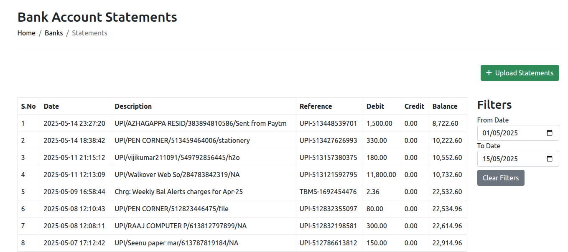
Task: Click balance value 10,222.60
Action: click(447, 140)
